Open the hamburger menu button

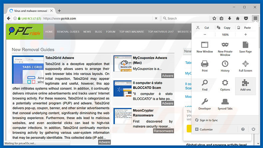[255, 18]
